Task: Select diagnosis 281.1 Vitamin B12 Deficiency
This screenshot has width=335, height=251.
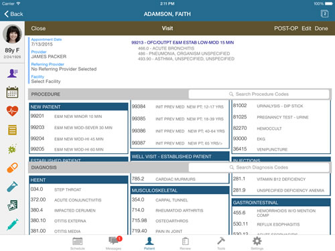Action: tap(281, 179)
